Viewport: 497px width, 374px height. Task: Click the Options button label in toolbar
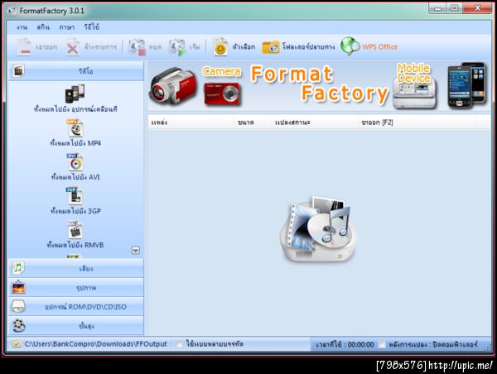coord(244,47)
